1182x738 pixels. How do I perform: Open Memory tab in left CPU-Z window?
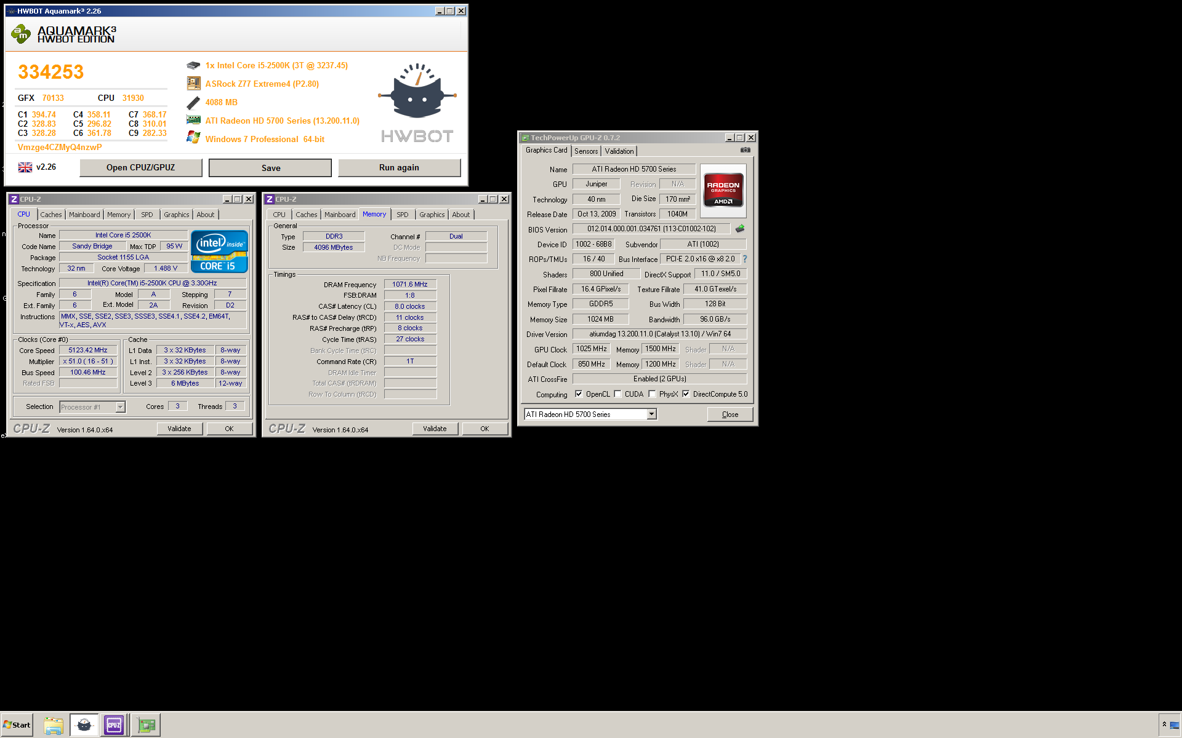[x=119, y=215]
